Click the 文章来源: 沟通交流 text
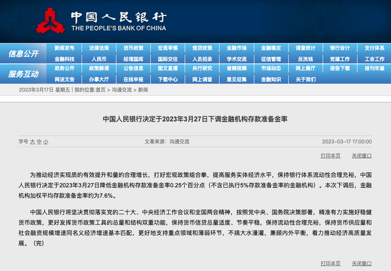The image size is (391, 271). [167, 142]
